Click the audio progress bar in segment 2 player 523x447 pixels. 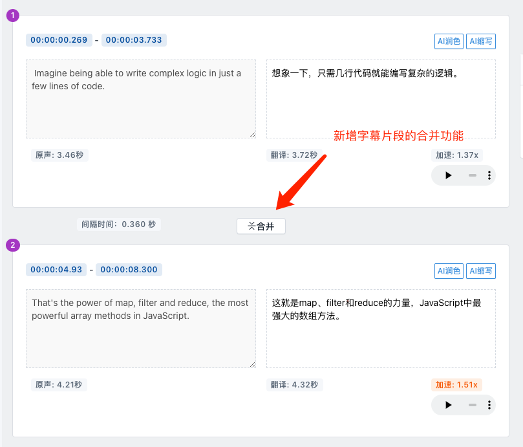click(473, 405)
